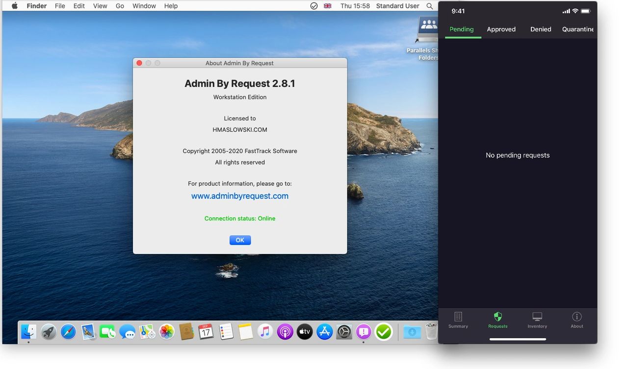Tap the Requests shield icon

497,317
